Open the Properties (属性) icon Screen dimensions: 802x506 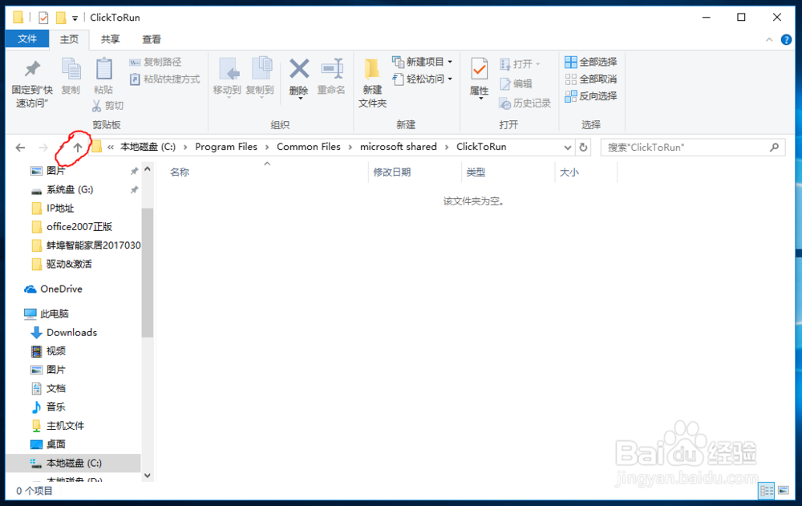point(480,69)
